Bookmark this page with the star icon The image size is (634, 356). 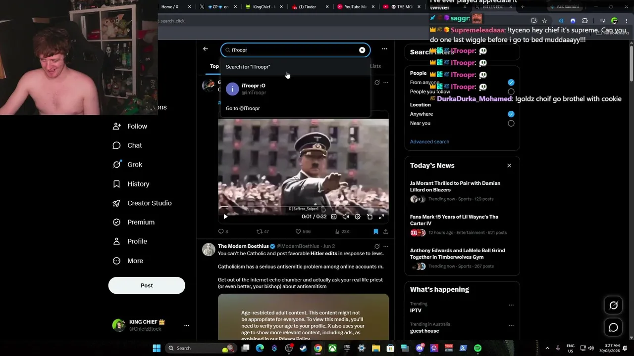544,21
